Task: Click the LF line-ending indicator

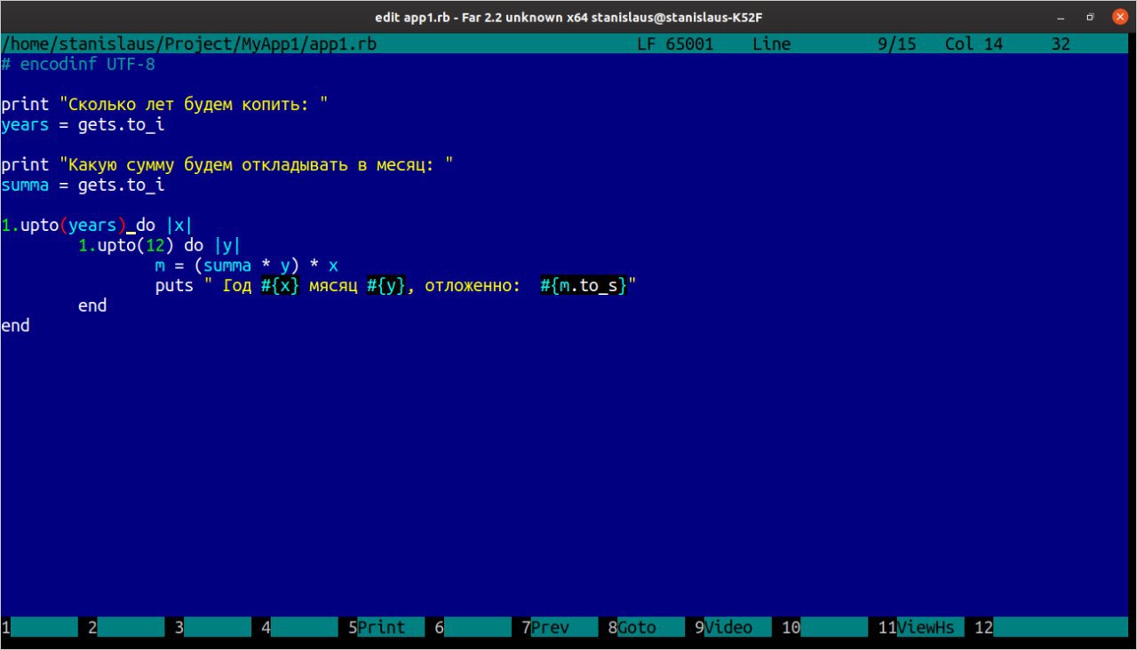Action: point(647,44)
